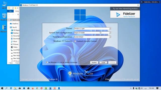Select OneDrive in the Explorer sidebar
Screen dimensions: 161x90
tap(14, 24)
